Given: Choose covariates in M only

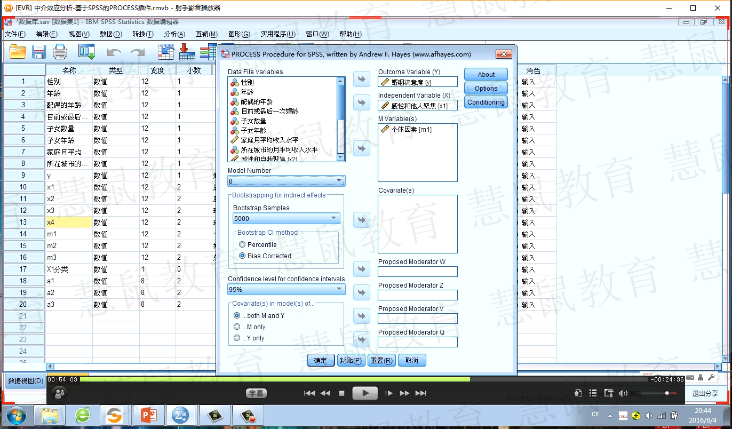Looking at the screenshot, I should tap(250, 327).
